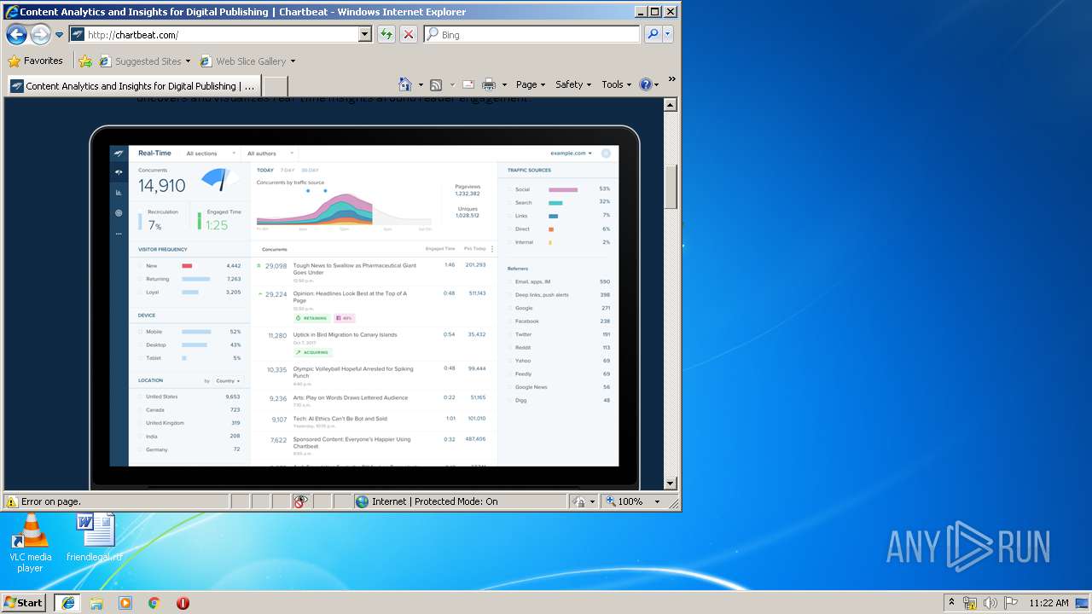Open Favorites star panel

[x=14, y=61]
